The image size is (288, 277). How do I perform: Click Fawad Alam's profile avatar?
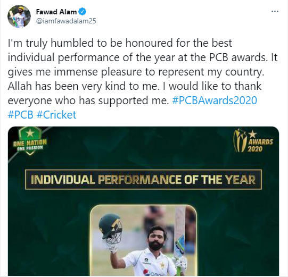tap(19, 16)
